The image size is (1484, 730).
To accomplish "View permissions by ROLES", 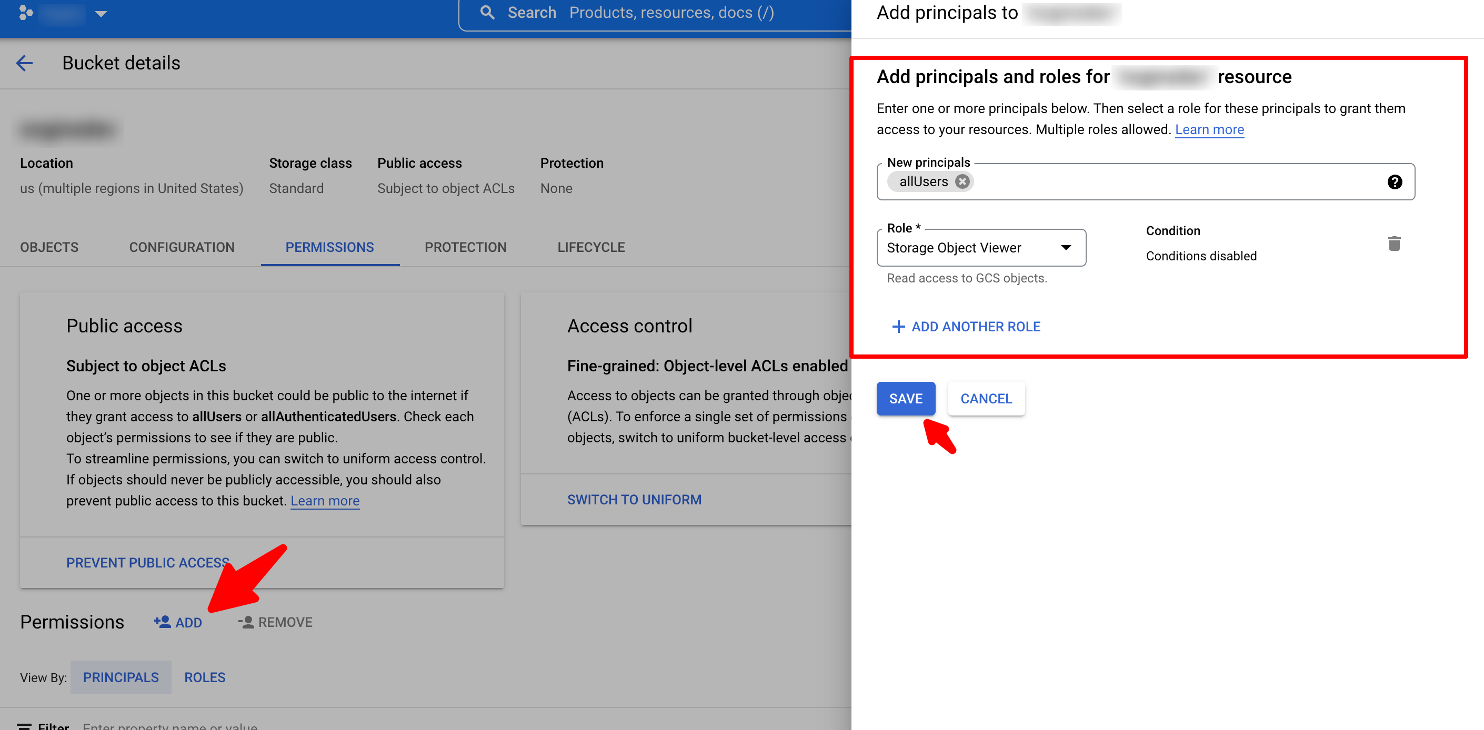I will pyautogui.click(x=205, y=677).
